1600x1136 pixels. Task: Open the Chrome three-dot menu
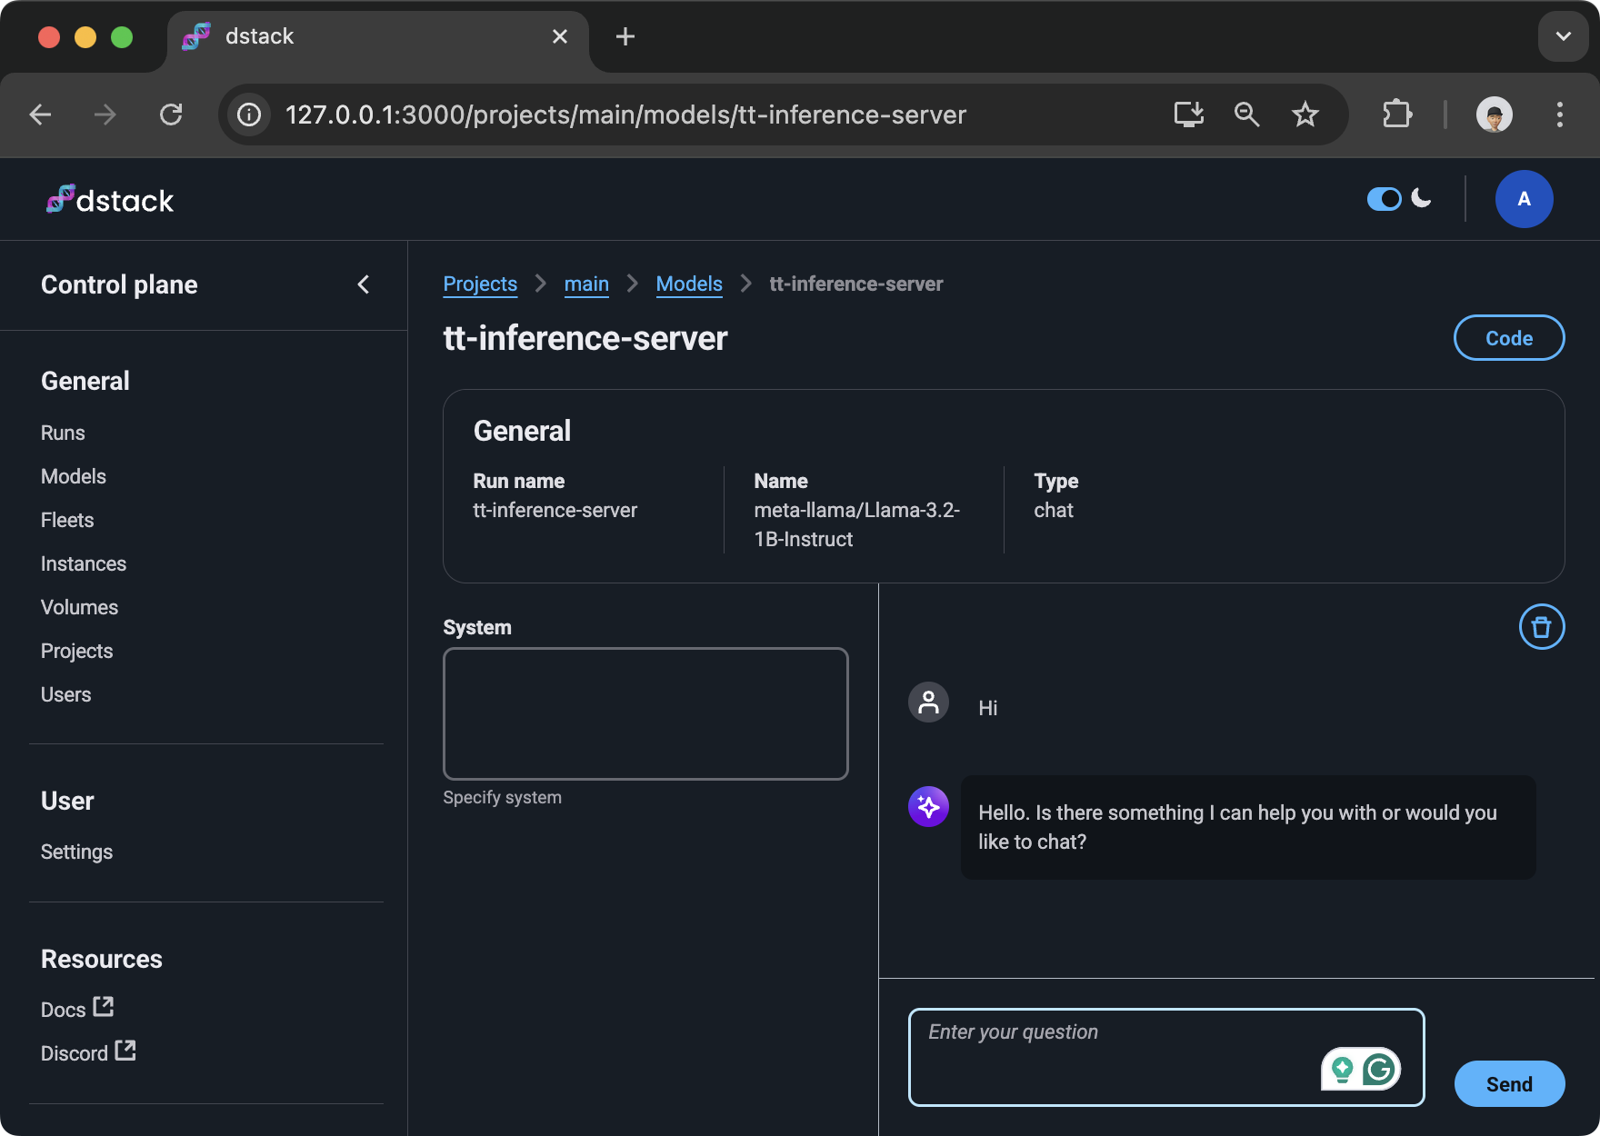1559,115
